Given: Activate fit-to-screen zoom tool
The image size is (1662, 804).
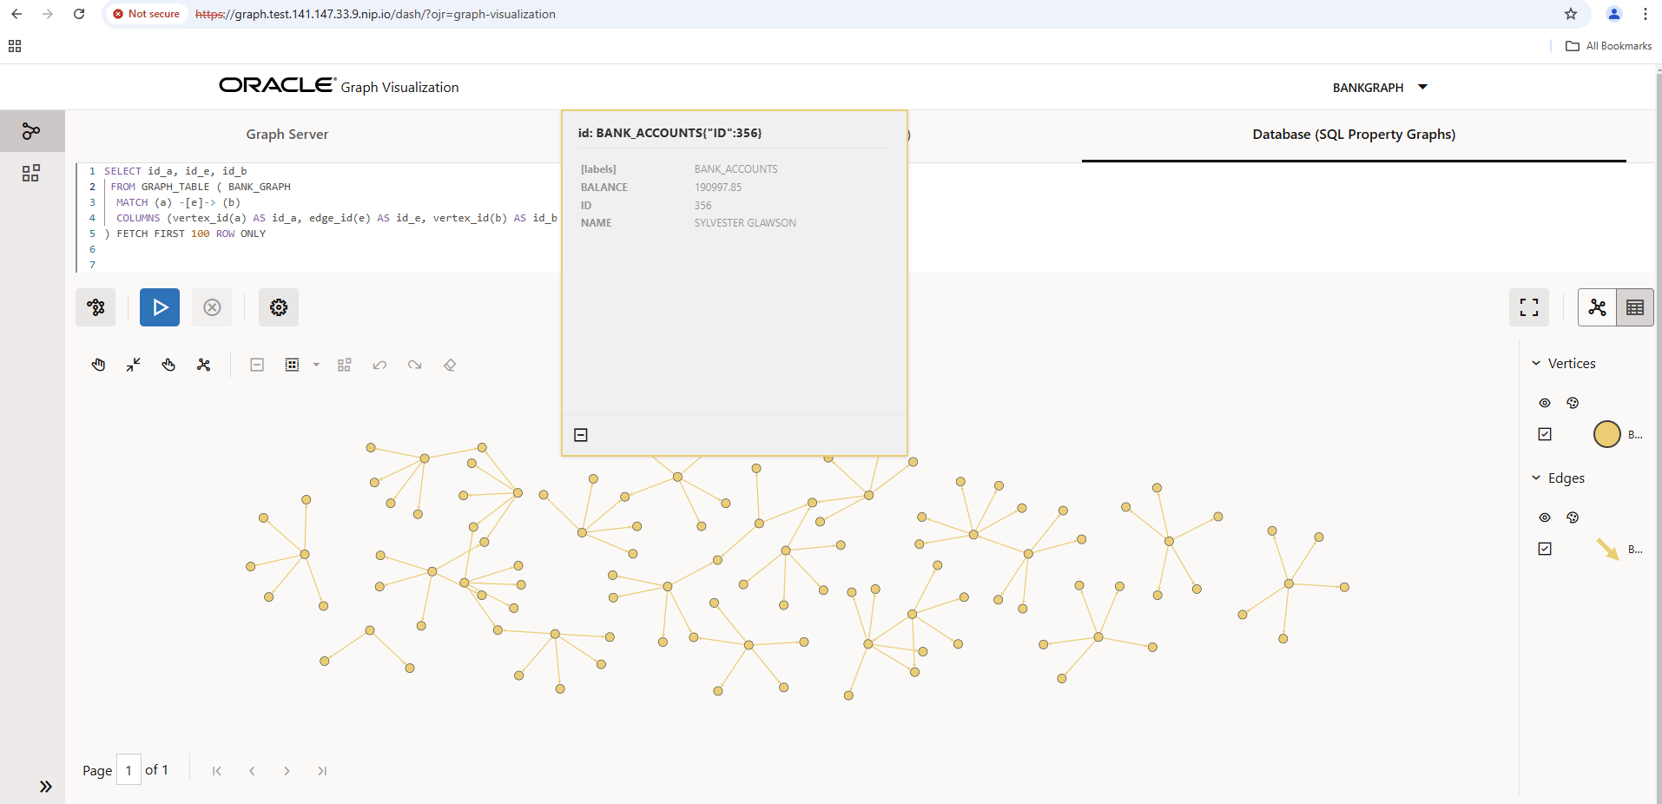Looking at the screenshot, I should tap(132, 365).
